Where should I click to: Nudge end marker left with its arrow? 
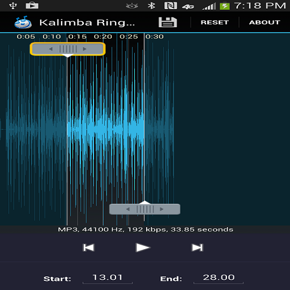click(128, 209)
